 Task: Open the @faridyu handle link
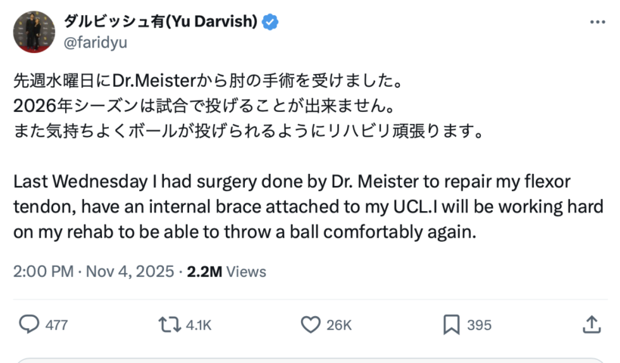94,42
